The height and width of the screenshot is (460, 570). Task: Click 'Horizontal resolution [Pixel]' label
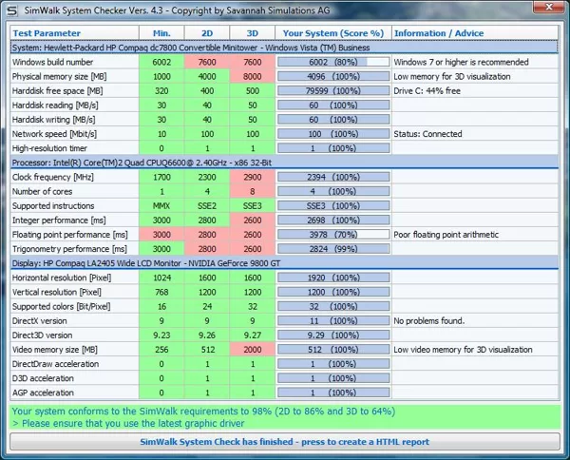(62, 278)
